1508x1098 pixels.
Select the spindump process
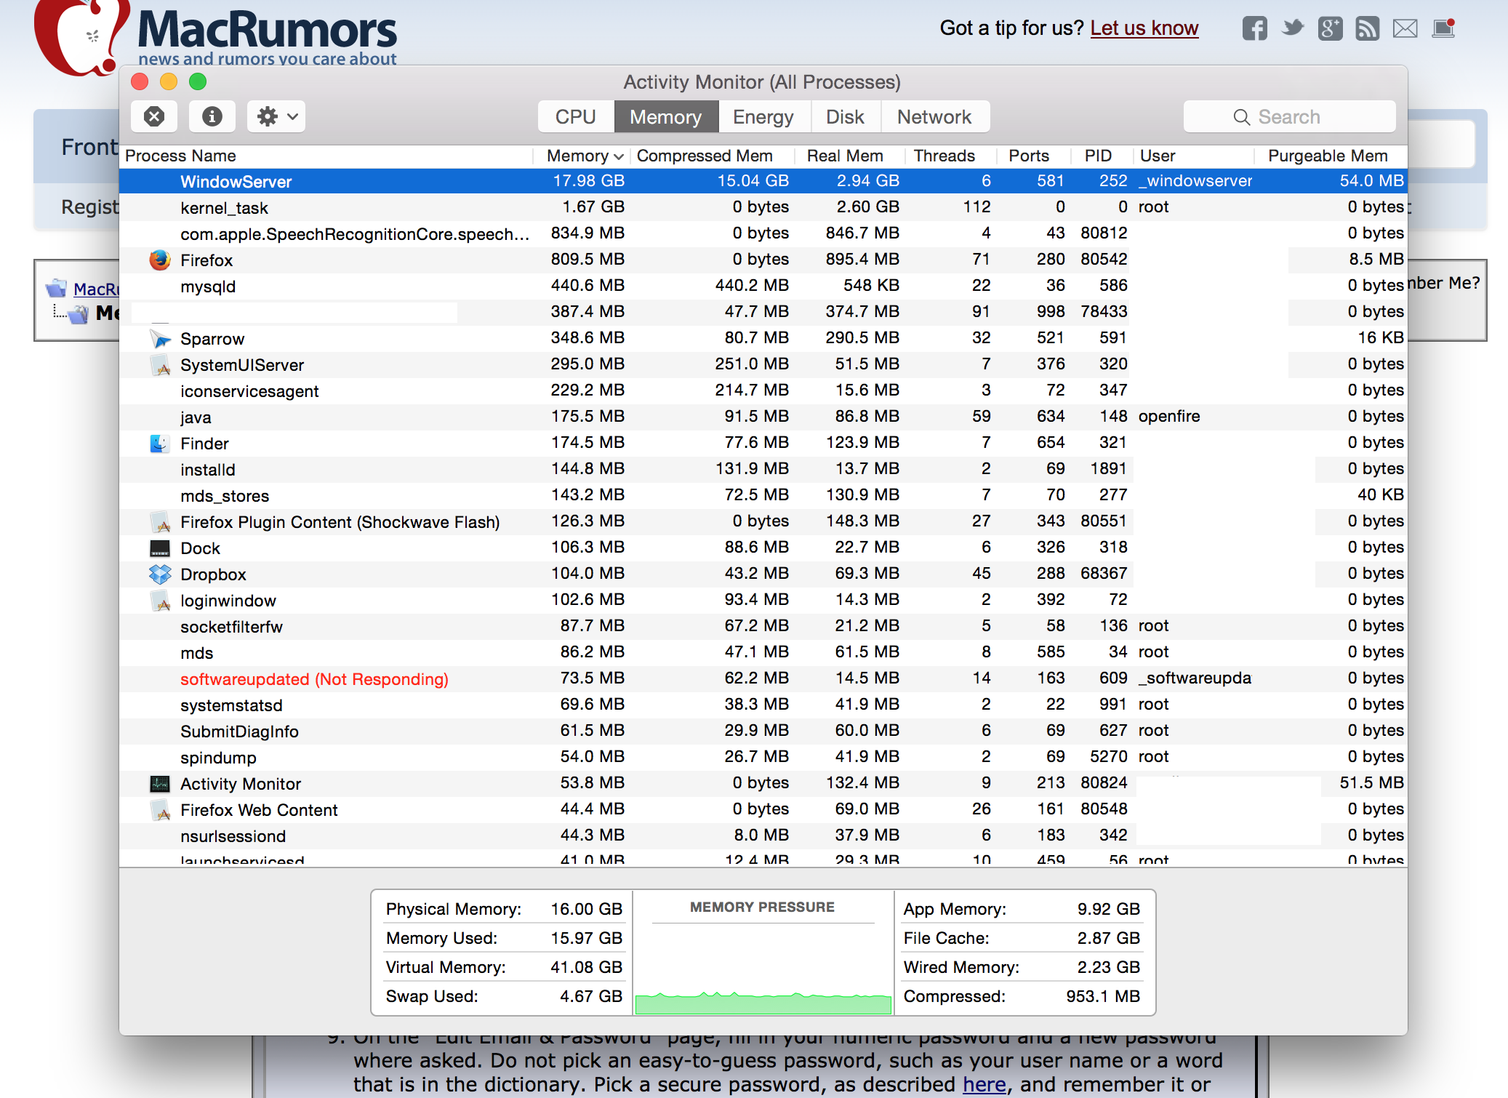click(763, 757)
